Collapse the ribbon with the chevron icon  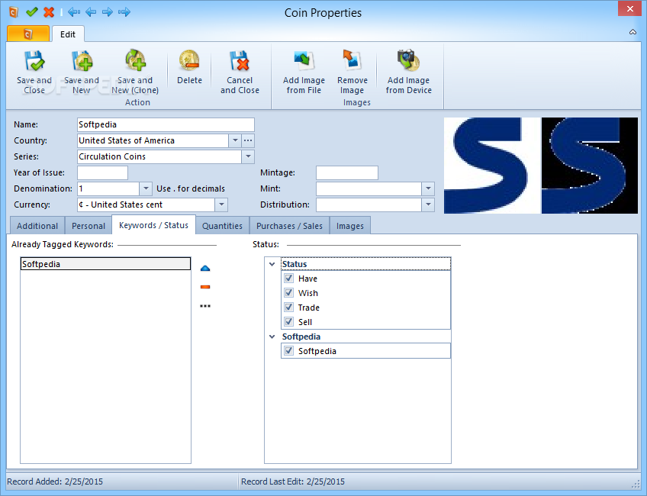633,32
